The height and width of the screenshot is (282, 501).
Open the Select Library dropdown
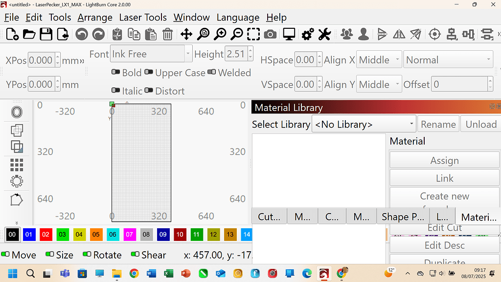tap(364, 124)
